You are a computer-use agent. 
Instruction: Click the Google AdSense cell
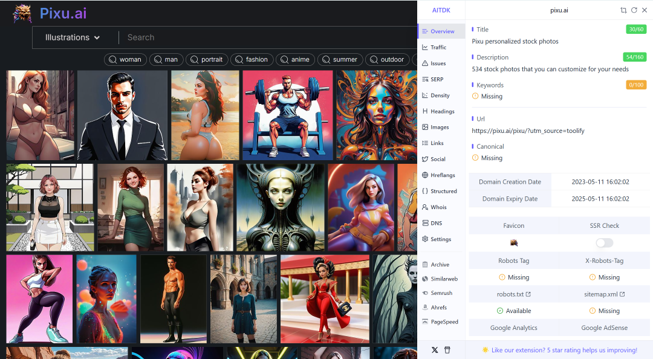coord(604,328)
